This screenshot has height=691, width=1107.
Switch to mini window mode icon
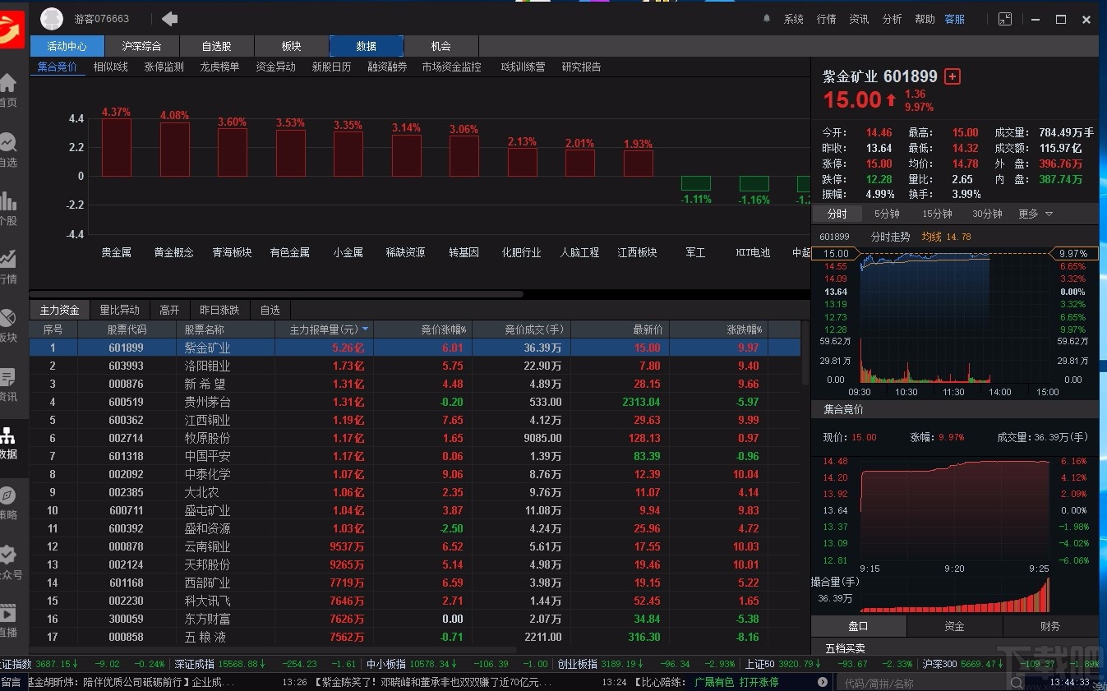[x=1004, y=18]
